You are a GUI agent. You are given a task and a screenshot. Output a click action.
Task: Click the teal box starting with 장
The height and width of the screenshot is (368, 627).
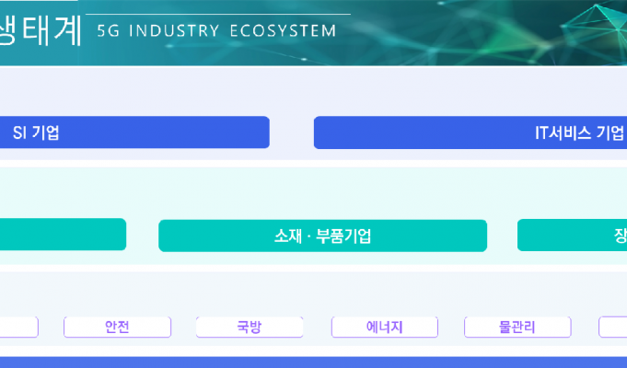(572, 236)
